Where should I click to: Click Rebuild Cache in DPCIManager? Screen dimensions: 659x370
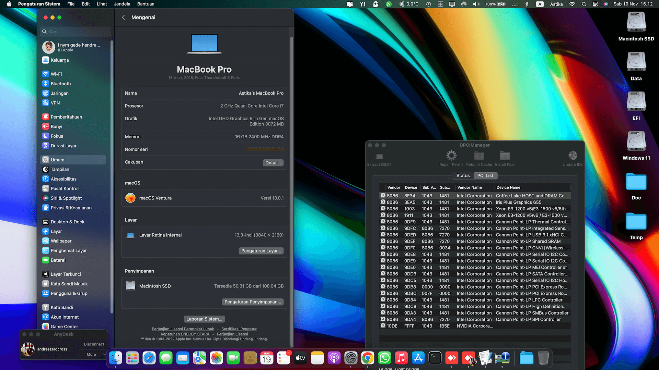(479, 159)
